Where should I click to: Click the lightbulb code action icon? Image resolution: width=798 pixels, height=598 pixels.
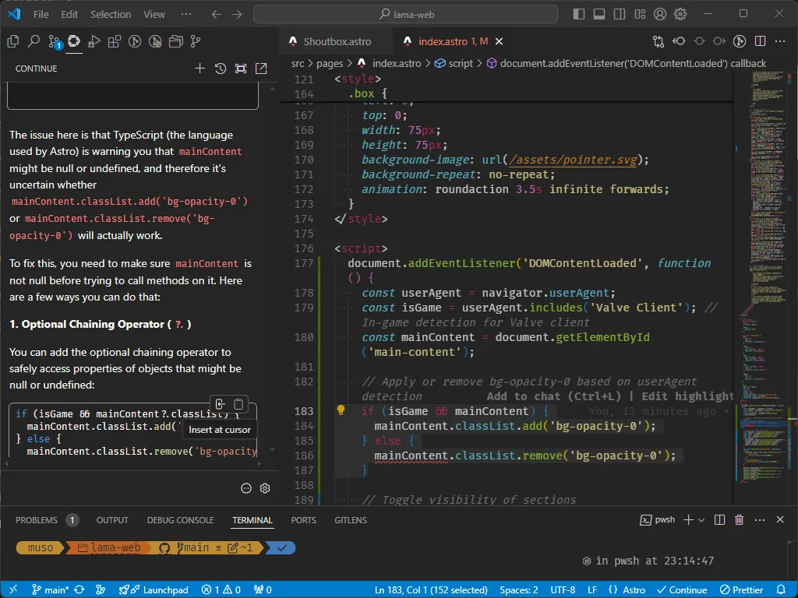341,411
